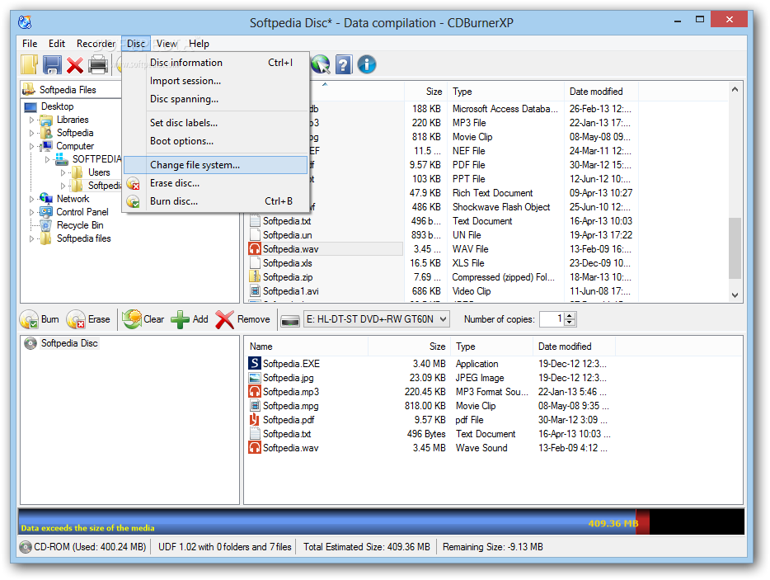Click the Date modified header in top list

[x=600, y=92]
